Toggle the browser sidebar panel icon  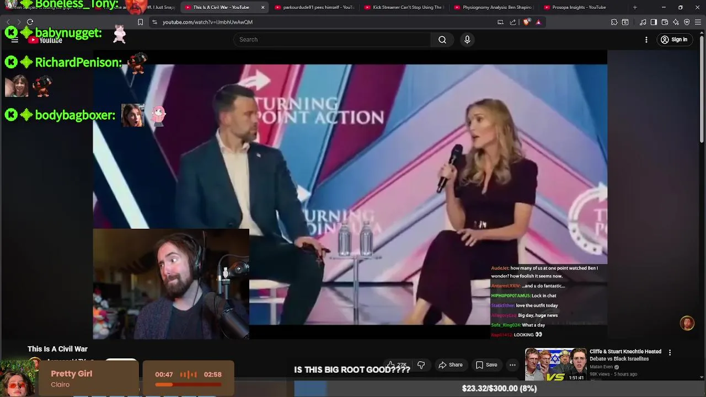coord(654,22)
